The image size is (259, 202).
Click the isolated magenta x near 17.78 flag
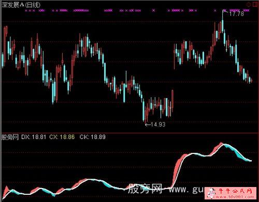coord(215,10)
